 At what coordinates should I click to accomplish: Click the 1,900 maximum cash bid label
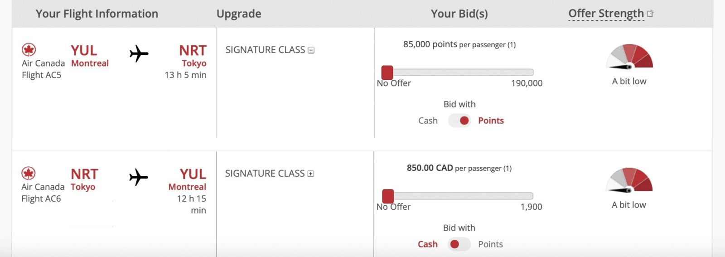point(531,207)
